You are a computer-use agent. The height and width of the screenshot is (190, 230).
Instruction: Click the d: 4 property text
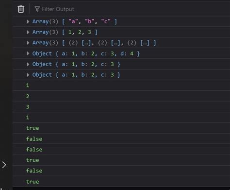127,53
